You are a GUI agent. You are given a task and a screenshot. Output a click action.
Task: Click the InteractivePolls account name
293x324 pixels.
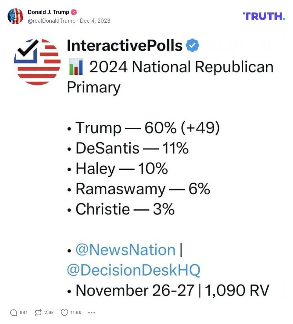coord(124,45)
